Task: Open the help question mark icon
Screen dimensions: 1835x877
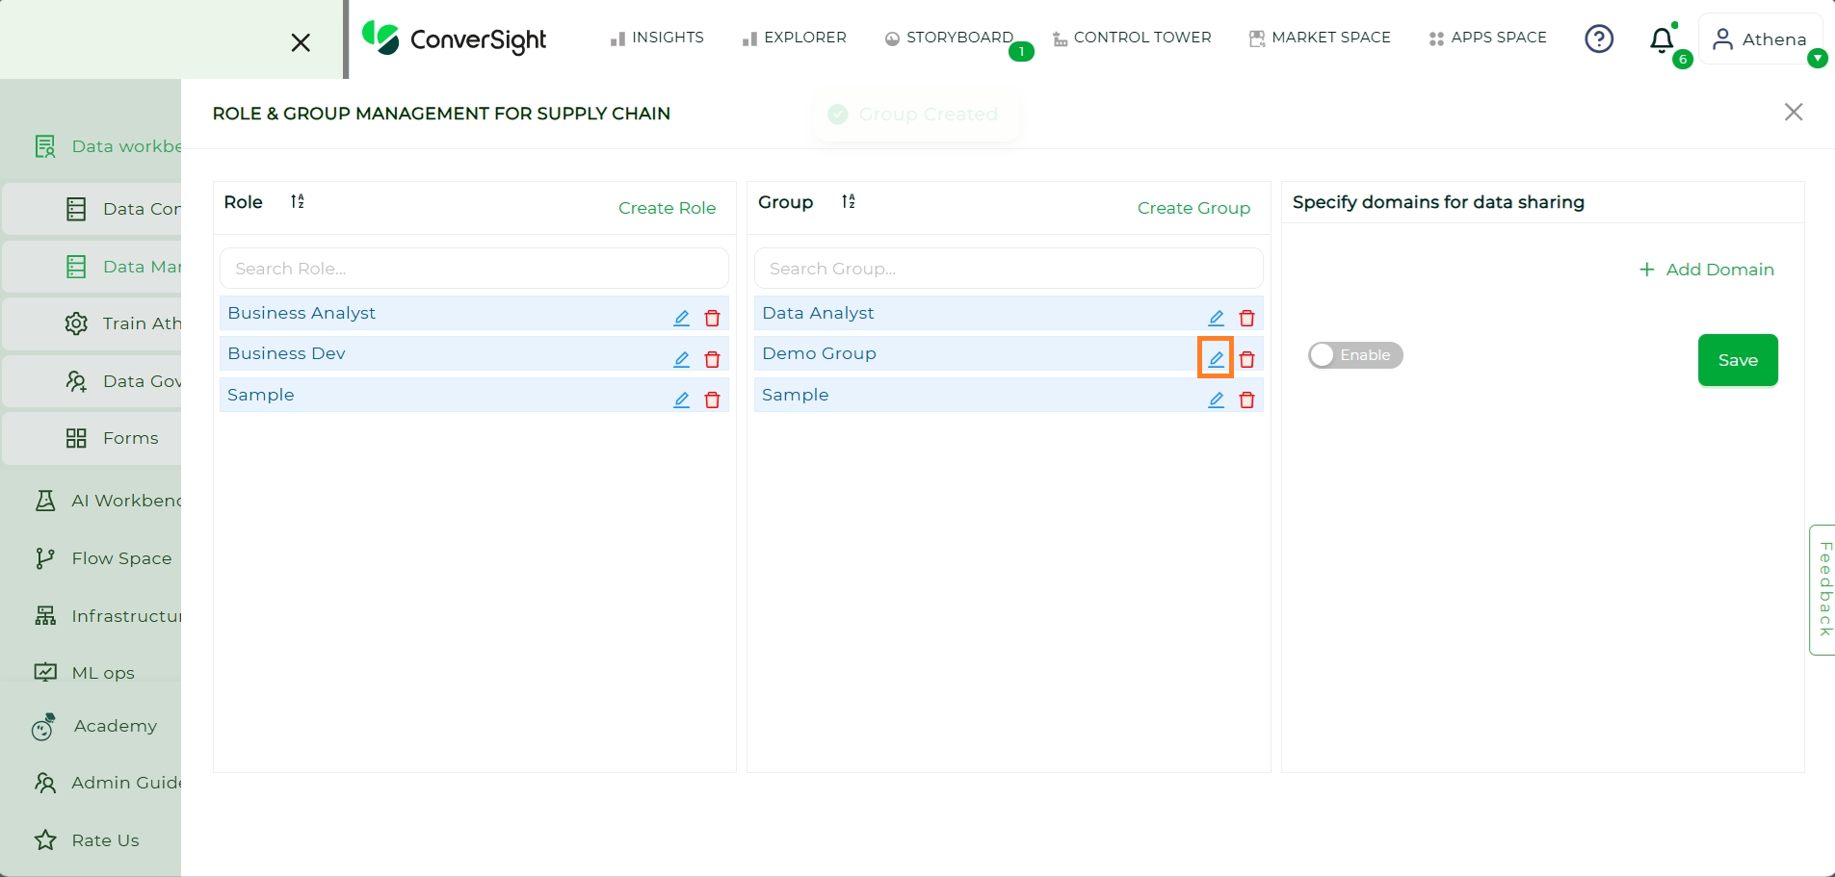Action: pos(1599,39)
